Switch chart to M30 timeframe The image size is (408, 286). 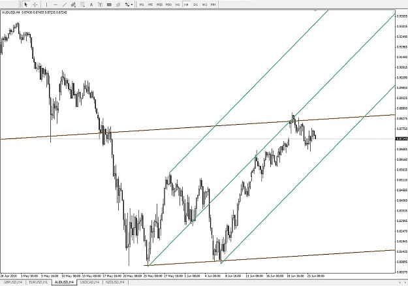[168, 5]
